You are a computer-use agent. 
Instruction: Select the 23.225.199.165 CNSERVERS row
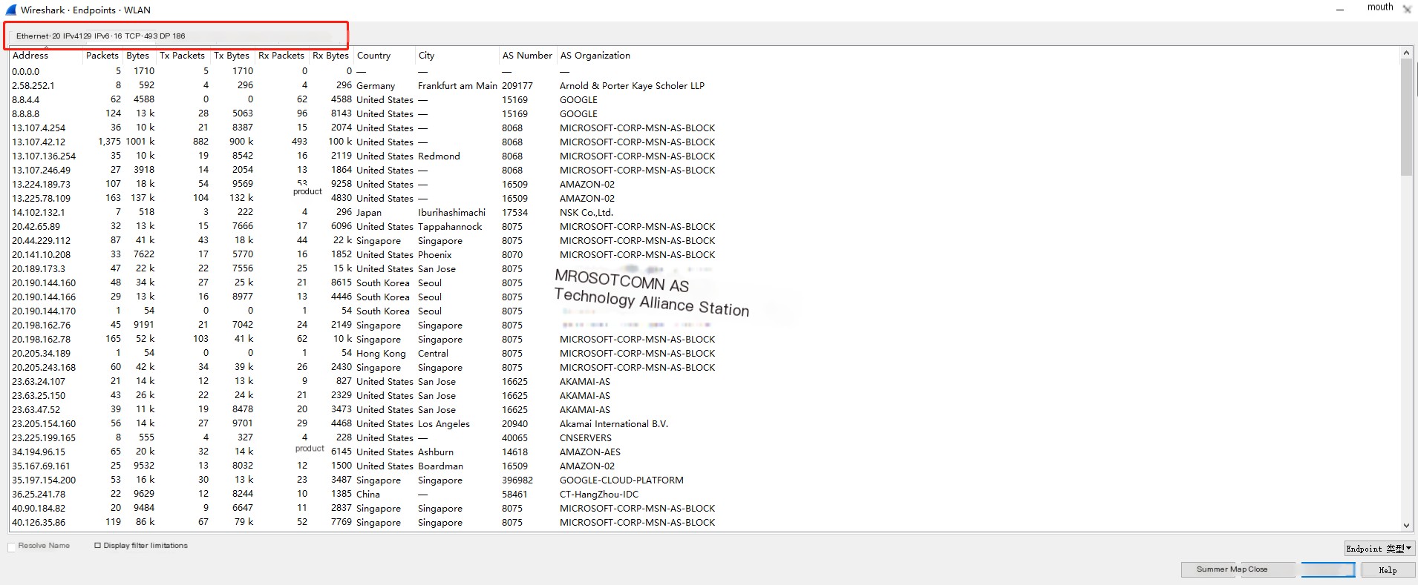(704, 437)
